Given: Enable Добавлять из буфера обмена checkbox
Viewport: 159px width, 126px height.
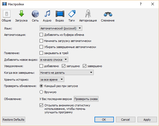Looking at the screenshot, I should [41, 35].
